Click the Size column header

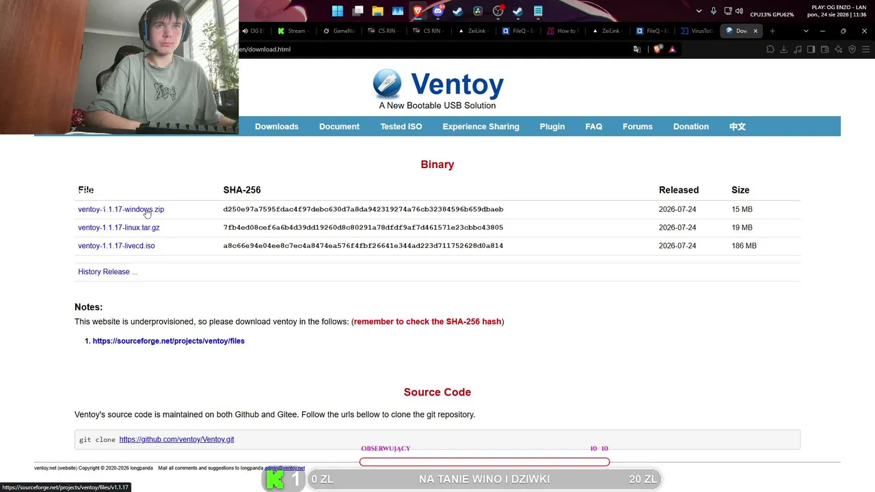click(x=740, y=190)
